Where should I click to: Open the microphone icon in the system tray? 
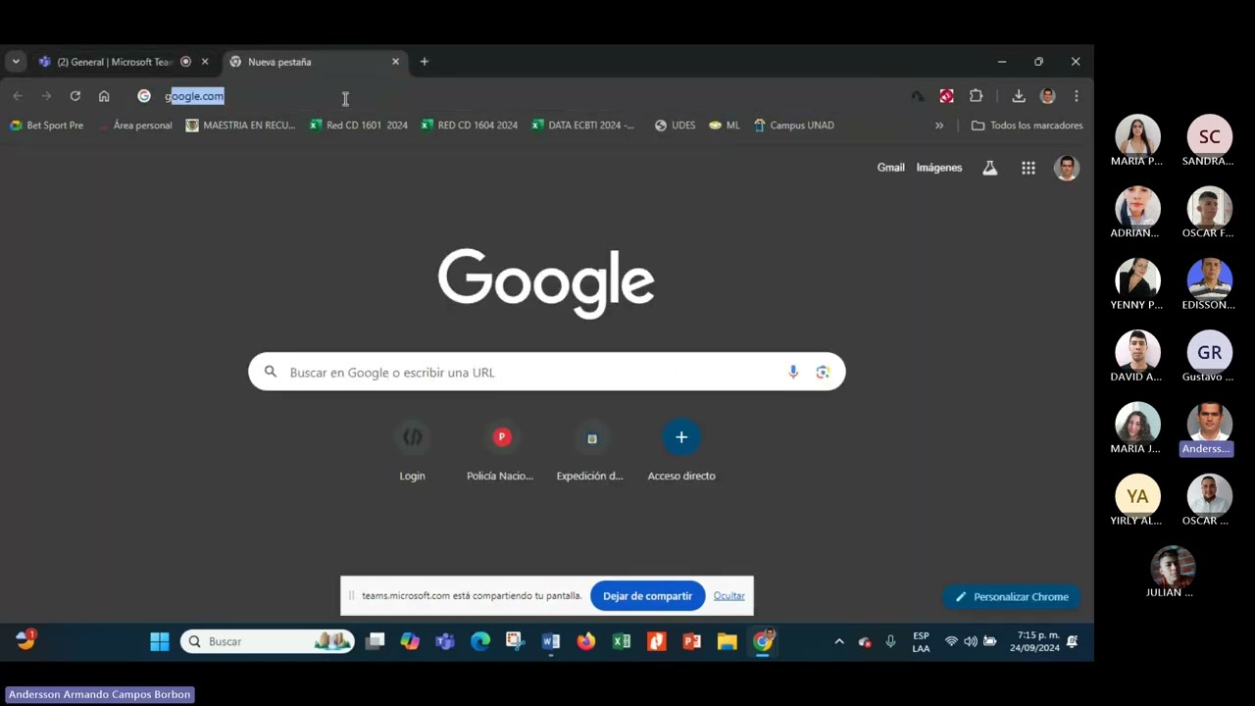890,641
